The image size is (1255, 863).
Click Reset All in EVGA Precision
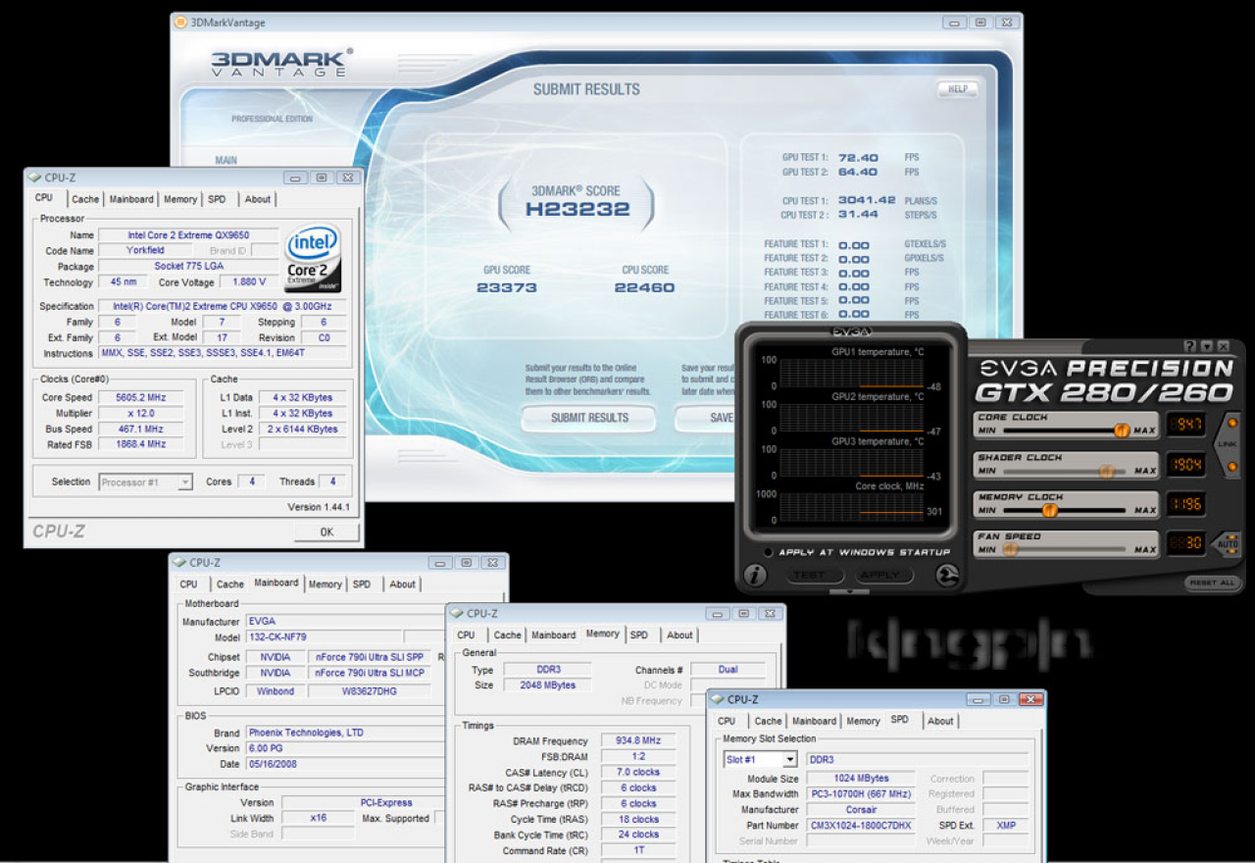(x=1213, y=583)
